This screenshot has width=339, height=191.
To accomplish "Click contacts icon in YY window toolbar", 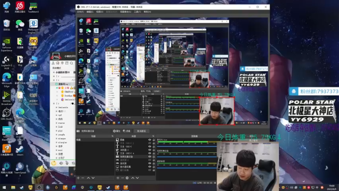I will point(53,63).
